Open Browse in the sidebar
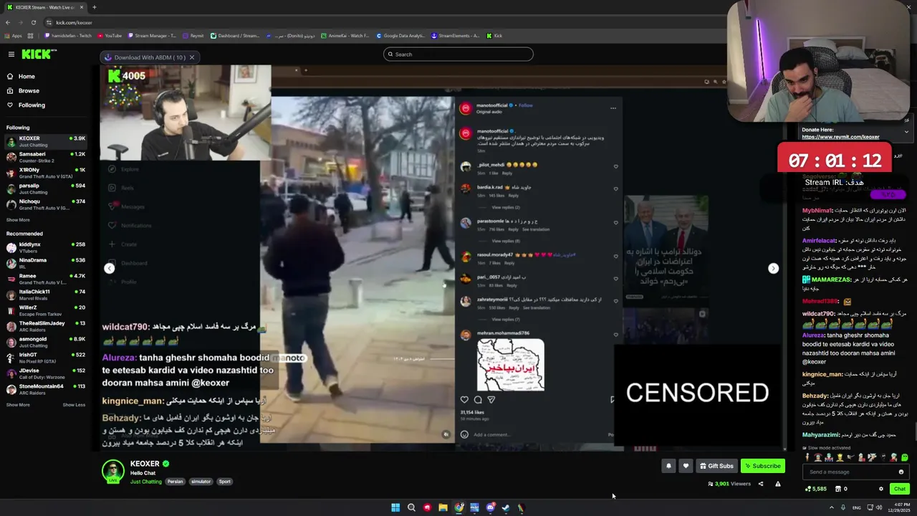The width and height of the screenshot is (917, 516). [29, 91]
